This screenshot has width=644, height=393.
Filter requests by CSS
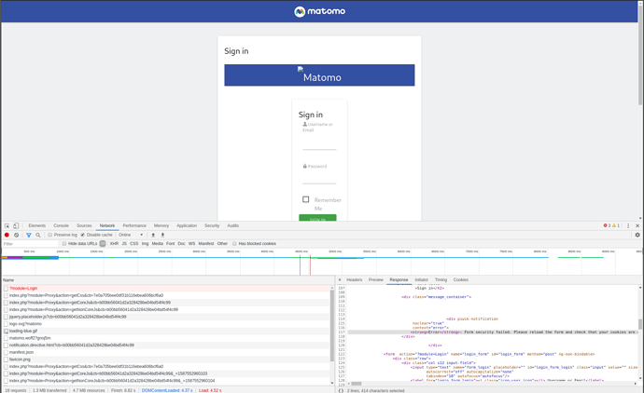click(133, 243)
